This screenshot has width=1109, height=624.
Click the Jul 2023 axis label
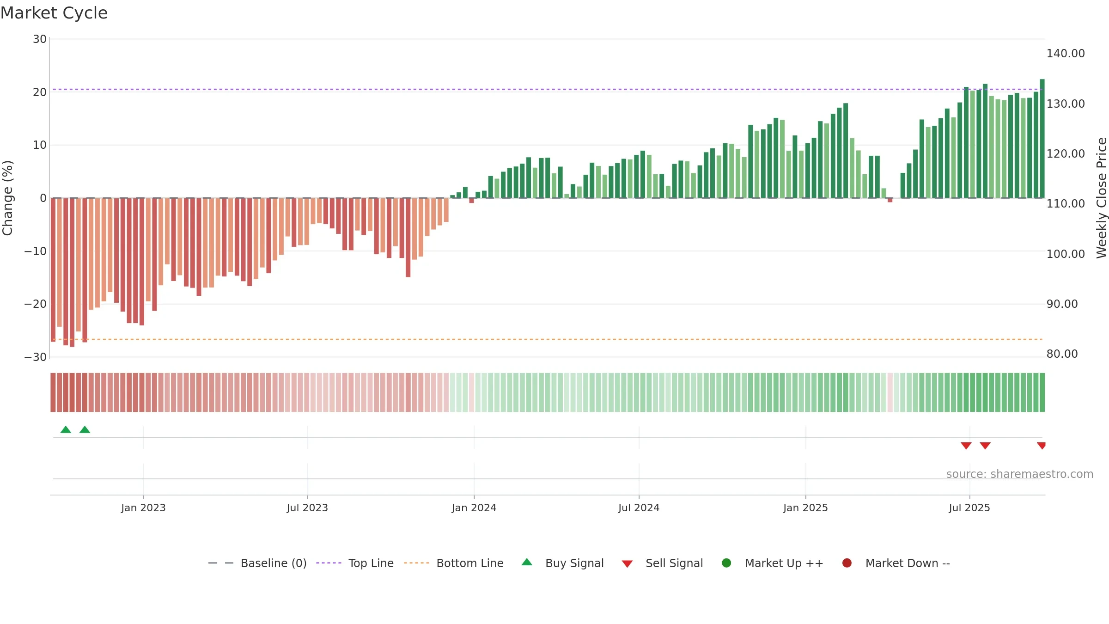pyautogui.click(x=307, y=508)
